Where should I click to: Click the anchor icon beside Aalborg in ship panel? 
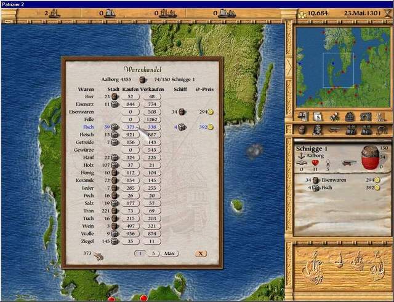pos(301,156)
